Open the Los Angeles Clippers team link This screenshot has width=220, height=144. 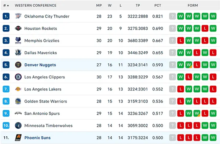[45, 77]
